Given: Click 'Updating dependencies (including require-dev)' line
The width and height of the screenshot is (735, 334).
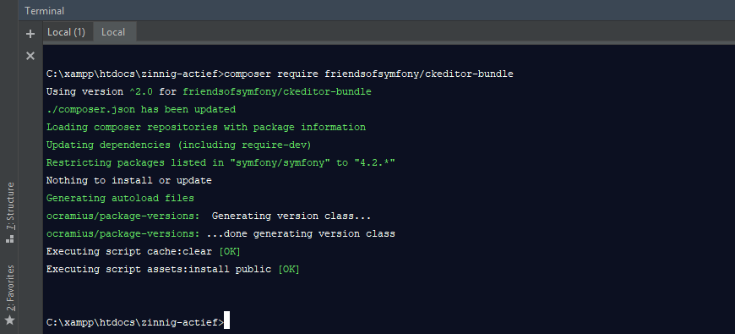Looking at the screenshot, I should [x=178, y=145].
